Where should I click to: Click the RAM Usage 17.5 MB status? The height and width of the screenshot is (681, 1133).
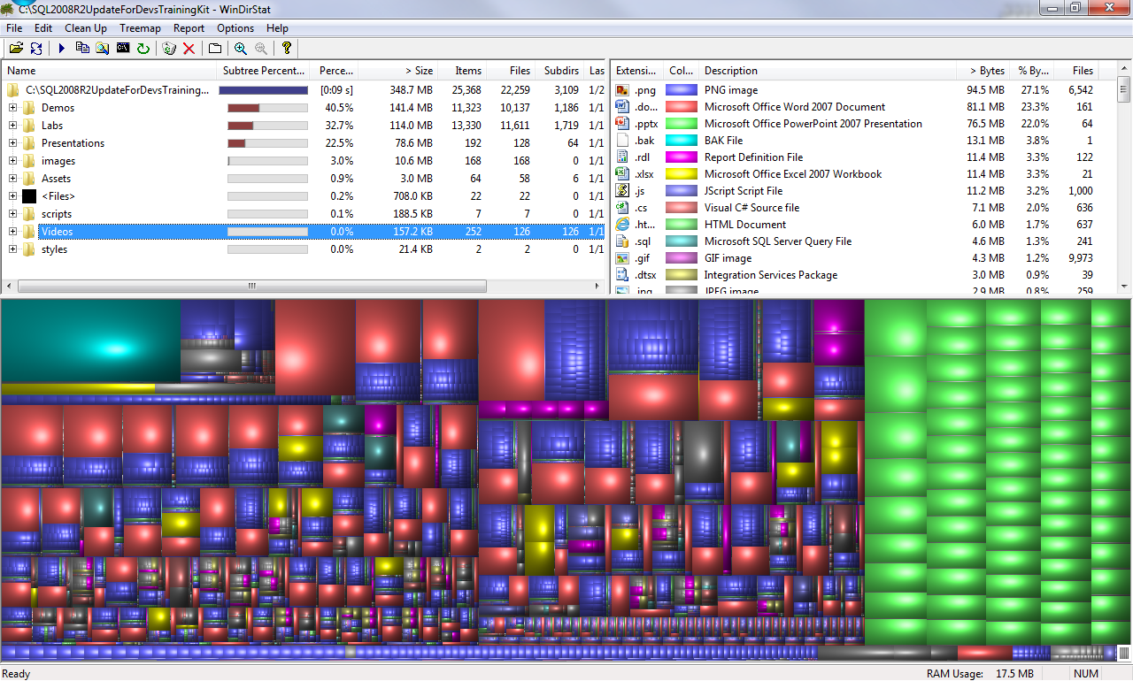pos(980,674)
